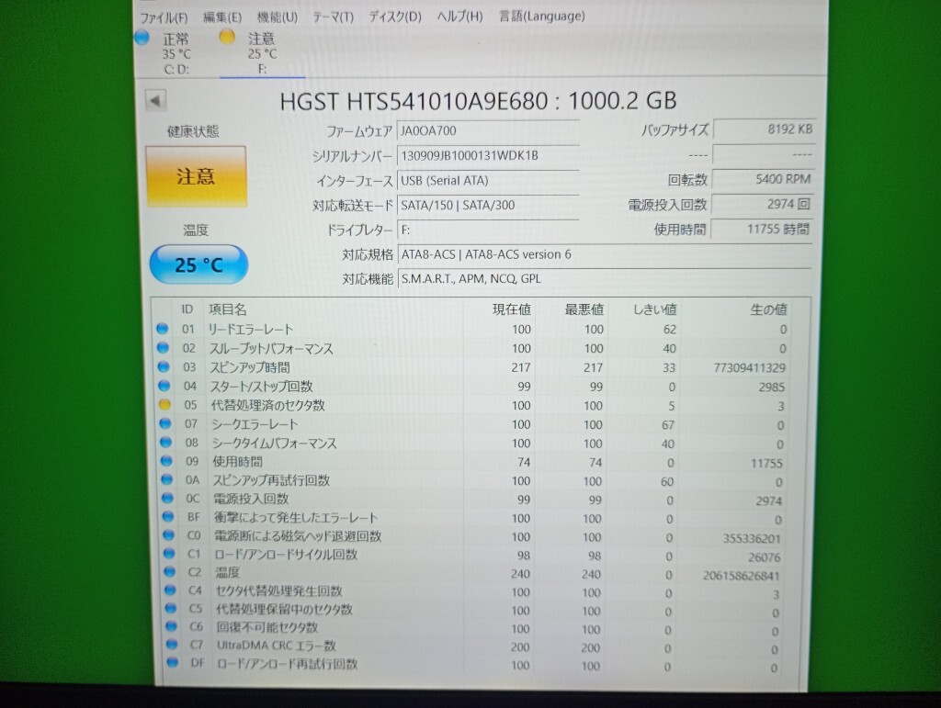Screen dimensions: 941x708
Task: Select the F: disk tab with 注意 status
Action: (262, 53)
